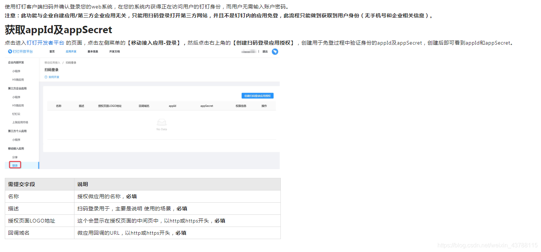Select H5微应用 under 第三方企业应用

(18, 105)
